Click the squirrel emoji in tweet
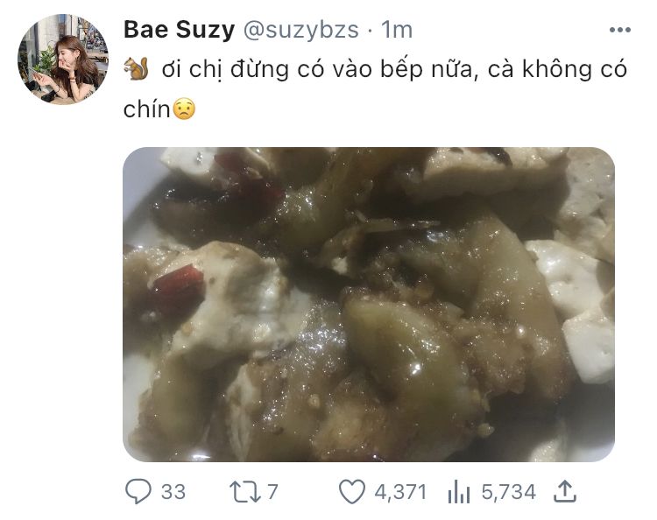Viewport: 657px width, 520px height. pyautogui.click(x=136, y=68)
